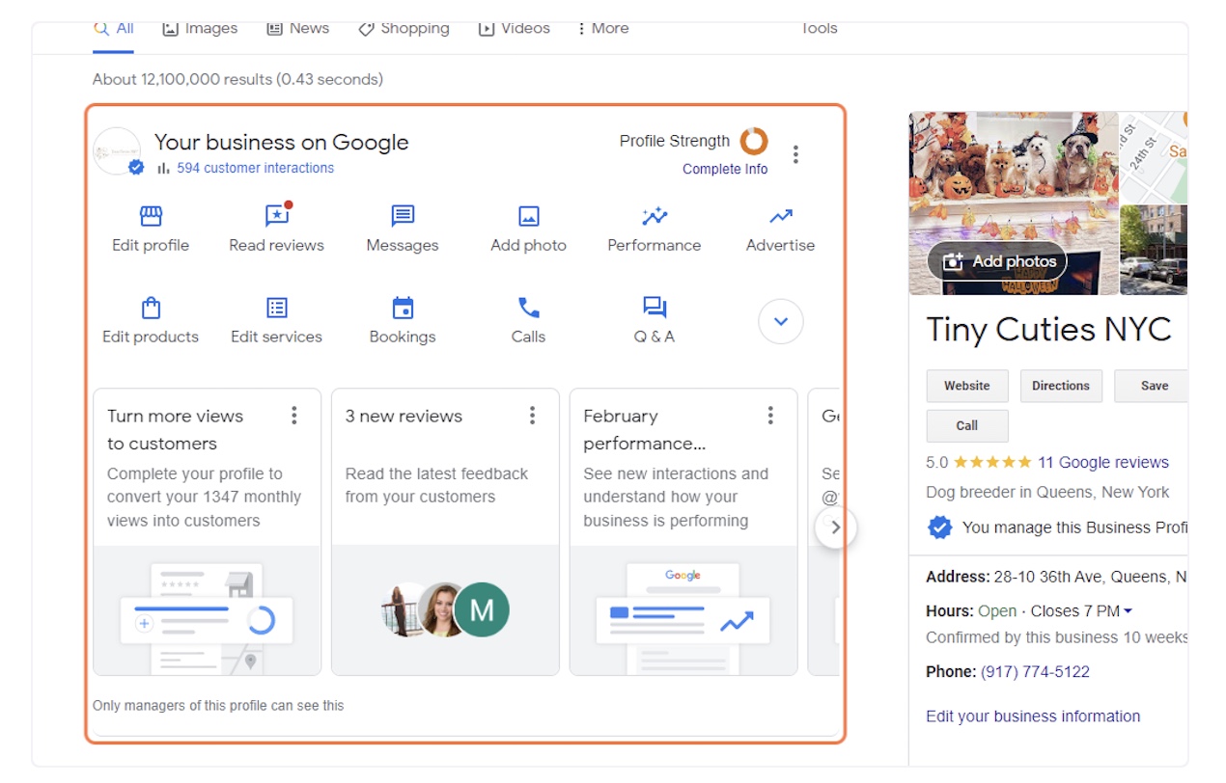Click Add photo icon
The image size is (1226, 783).
[x=528, y=216]
